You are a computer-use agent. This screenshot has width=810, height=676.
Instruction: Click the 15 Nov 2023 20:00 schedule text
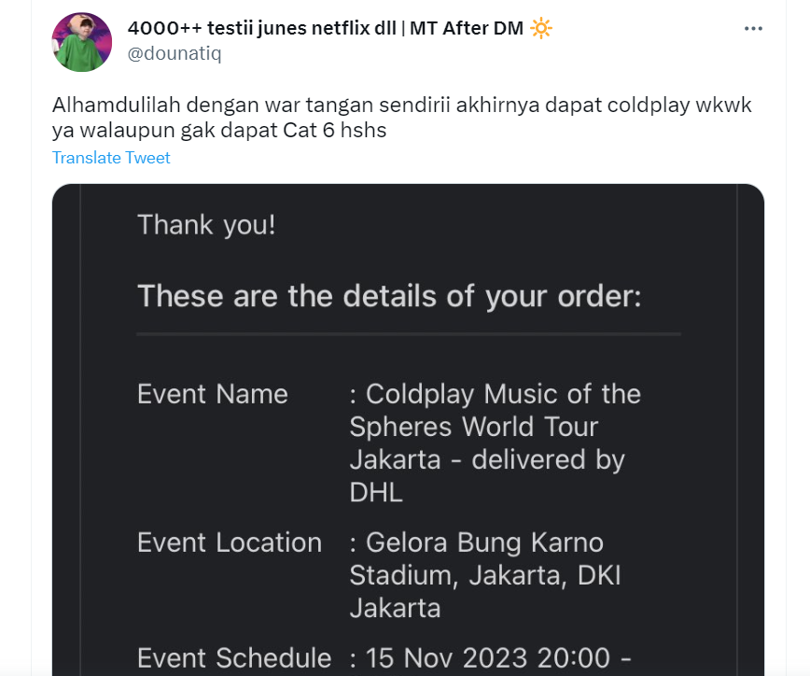click(x=490, y=658)
